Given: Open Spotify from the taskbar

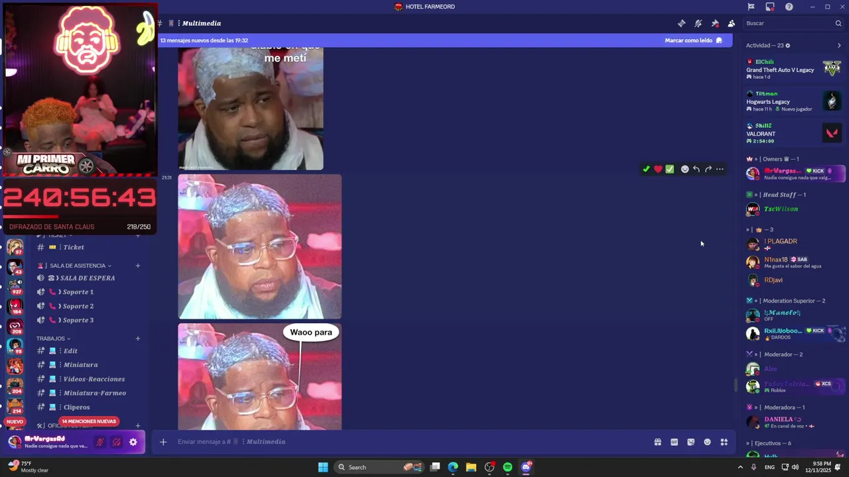Looking at the screenshot, I should (507, 467).
